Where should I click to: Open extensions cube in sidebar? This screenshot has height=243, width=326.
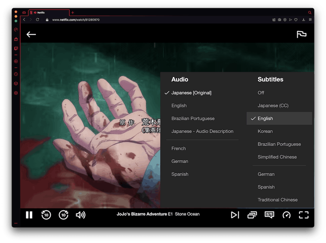pyautogui.click(x=16, y=84)
